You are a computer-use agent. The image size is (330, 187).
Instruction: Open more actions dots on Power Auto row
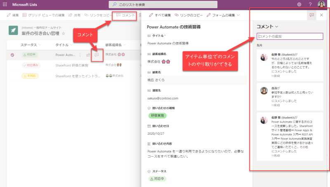[80, 55]
